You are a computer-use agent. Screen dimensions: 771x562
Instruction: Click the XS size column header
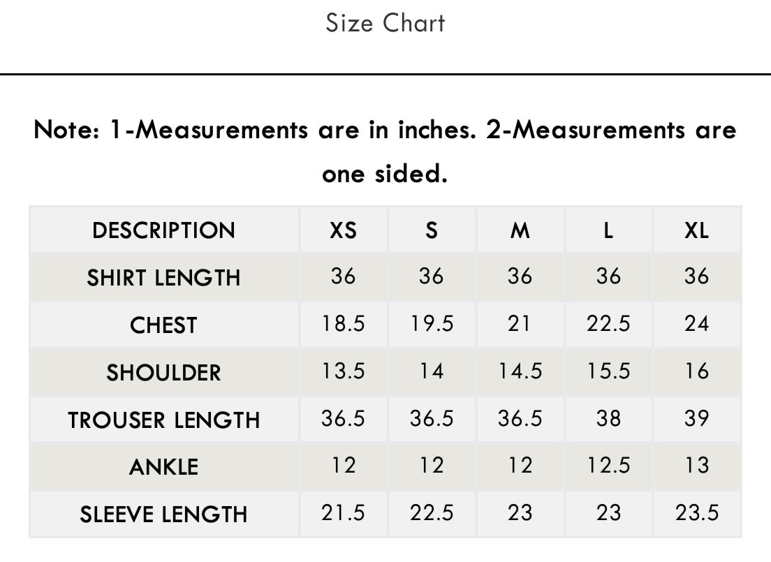343,230
